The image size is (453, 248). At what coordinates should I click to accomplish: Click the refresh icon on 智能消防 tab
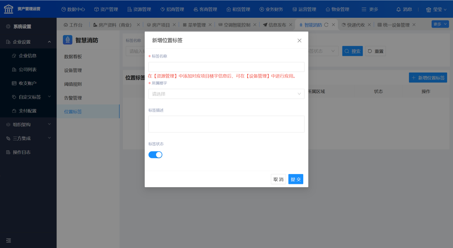point(326,25)
